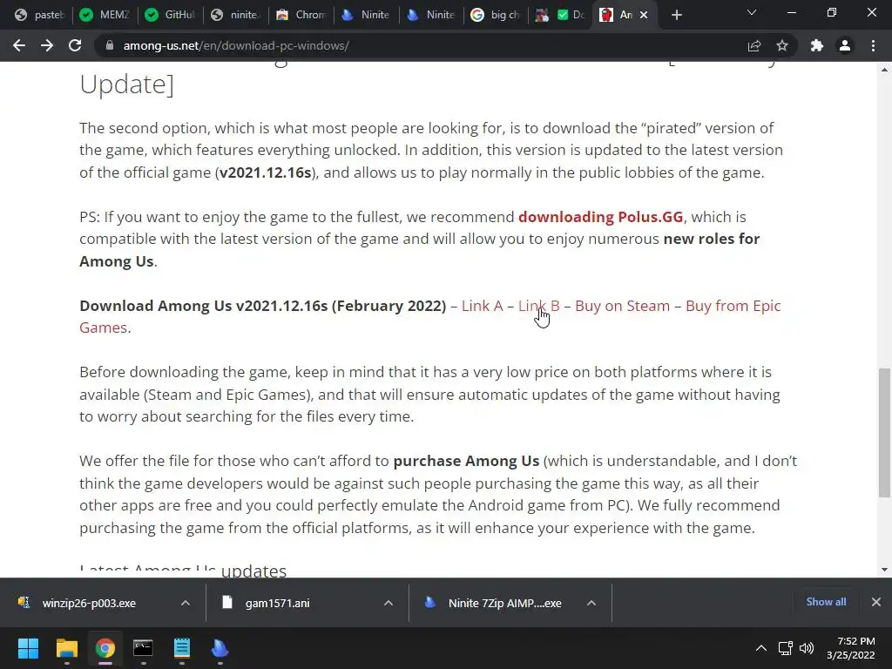Click the scrollbar up arrow
Screen dimensions: 892x669
tap(884, 70)
